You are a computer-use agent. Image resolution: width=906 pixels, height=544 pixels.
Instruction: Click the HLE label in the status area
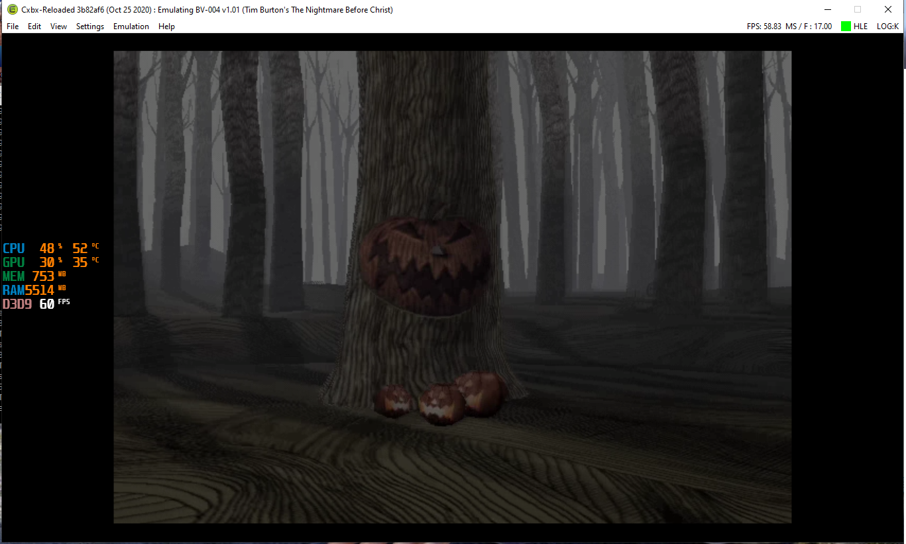(860, 27)
